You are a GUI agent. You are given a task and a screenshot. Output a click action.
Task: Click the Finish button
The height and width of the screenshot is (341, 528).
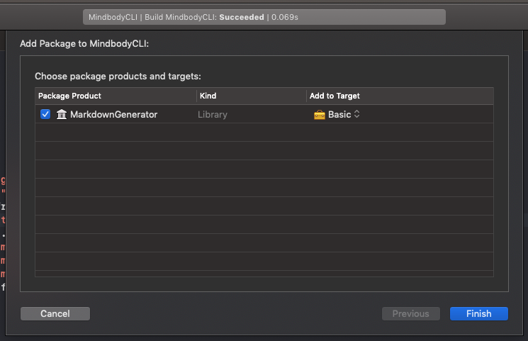[479, 314]
